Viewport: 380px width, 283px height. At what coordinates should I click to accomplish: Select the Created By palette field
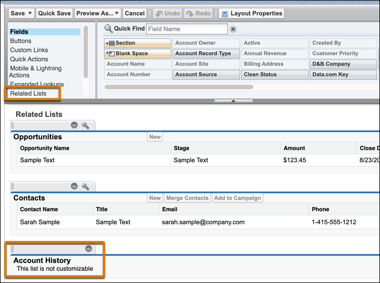343,43
